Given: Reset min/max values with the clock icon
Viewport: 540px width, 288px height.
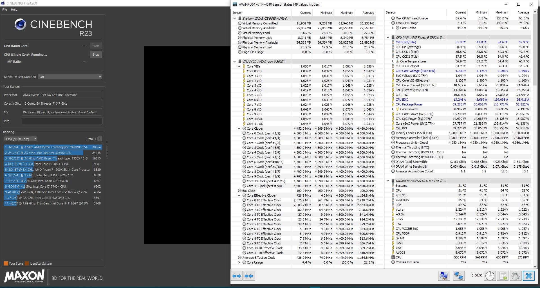Looking at the screenshot, I should pyautogui.click(x=490, y=276).
